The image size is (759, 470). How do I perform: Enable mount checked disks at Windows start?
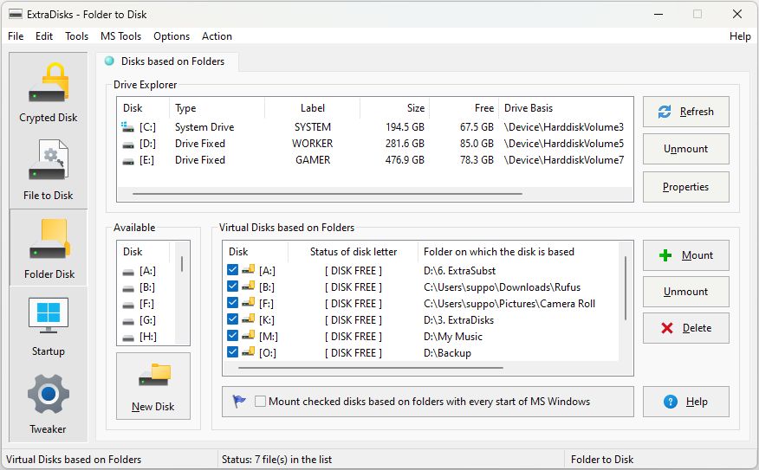tap(261, 402)
